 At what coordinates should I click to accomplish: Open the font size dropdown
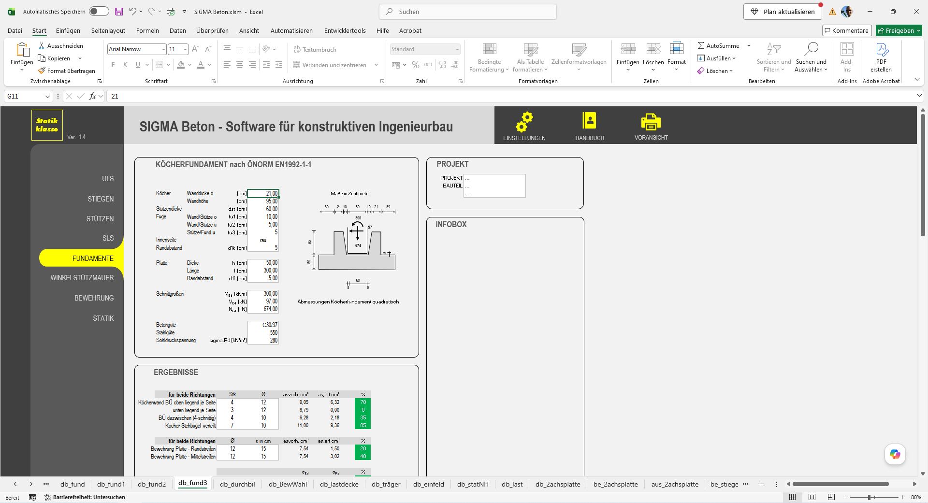point(185,49)
